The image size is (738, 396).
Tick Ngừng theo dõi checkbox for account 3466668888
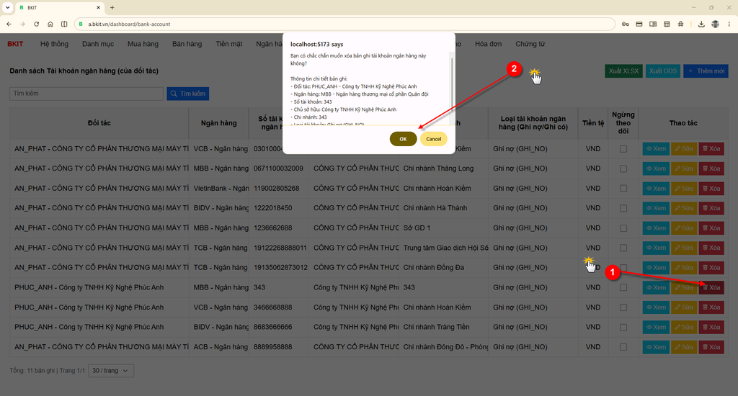coord(623,307)
